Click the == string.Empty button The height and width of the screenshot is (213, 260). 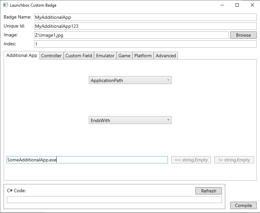(191, 160)
